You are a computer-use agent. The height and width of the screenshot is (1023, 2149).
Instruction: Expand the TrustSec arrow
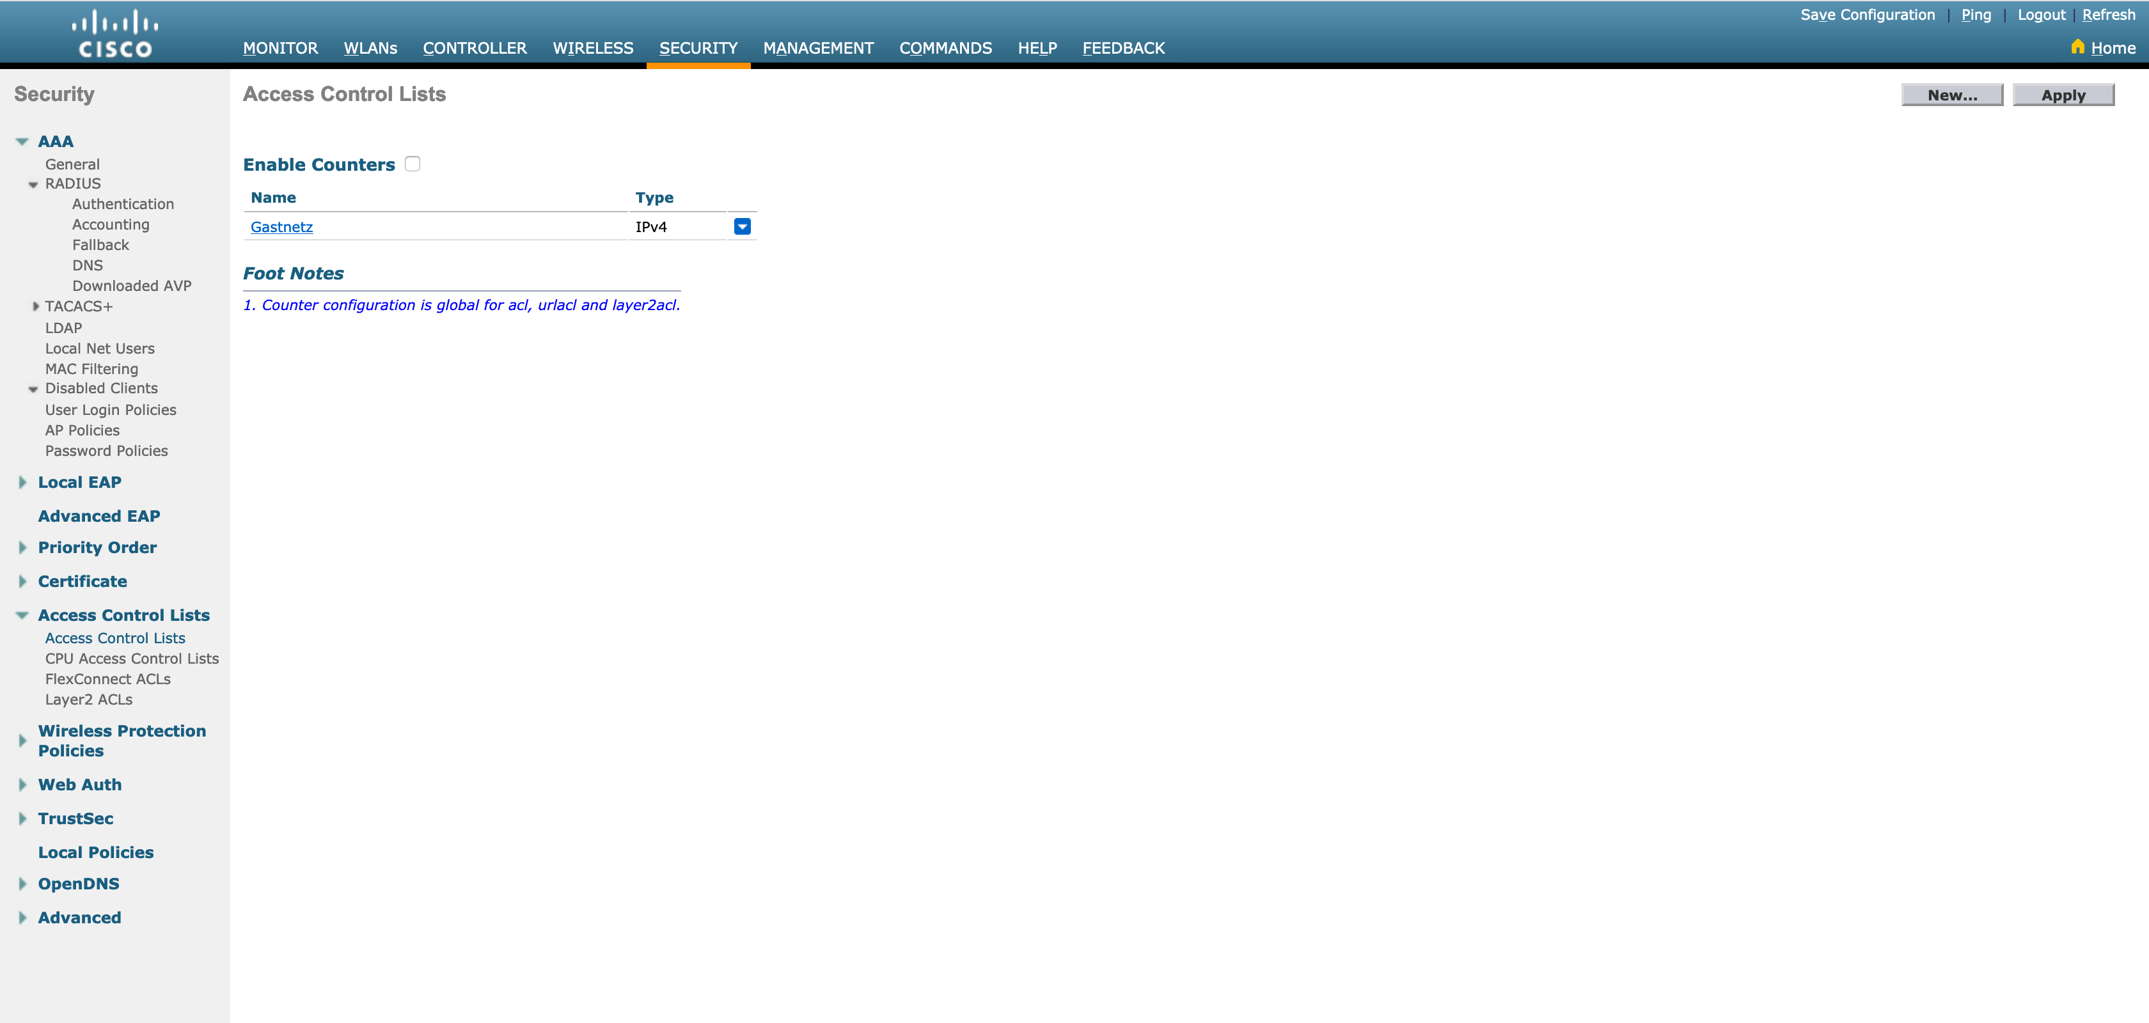[22, 819]
